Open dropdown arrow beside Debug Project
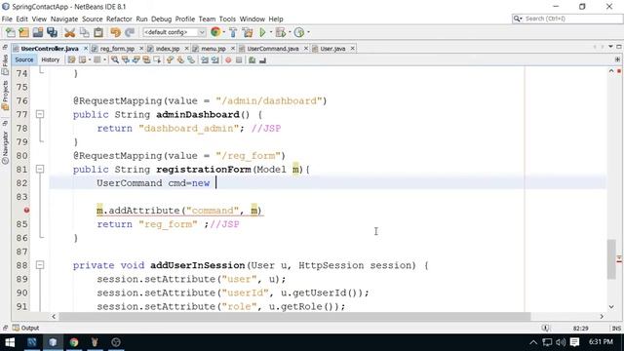 [290, 32]
